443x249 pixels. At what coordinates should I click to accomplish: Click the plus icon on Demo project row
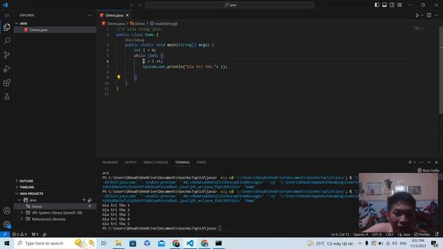point(90,206)
